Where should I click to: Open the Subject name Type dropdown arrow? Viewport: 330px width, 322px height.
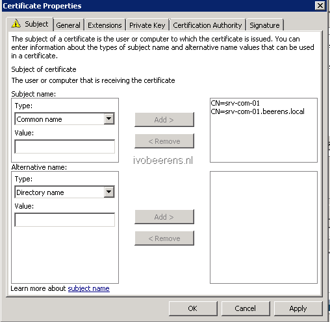[x=109, y=119]
